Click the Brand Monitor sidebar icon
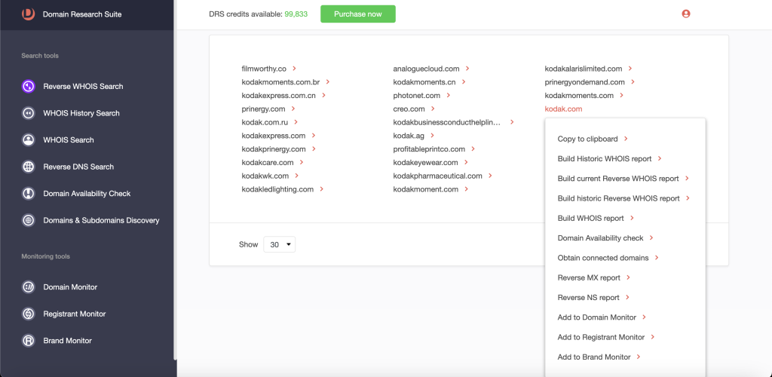 [x=29, y=341]
